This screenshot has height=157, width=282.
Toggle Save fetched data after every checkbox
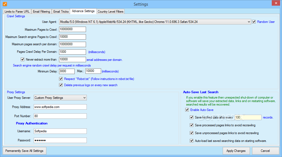(191, 117)
